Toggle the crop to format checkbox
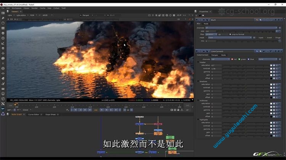Screen dimensions: 286x160 (x=230, y=34)
